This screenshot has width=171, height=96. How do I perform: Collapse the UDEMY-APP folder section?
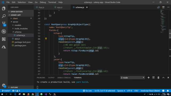click(21, 15)
